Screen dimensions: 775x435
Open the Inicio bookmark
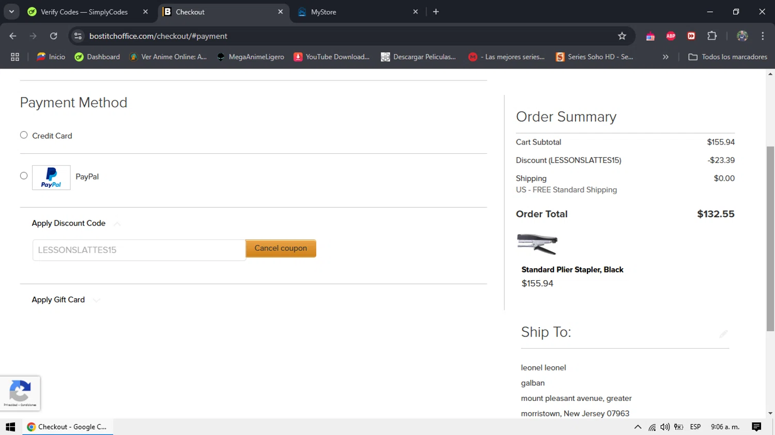click(51, 57)
